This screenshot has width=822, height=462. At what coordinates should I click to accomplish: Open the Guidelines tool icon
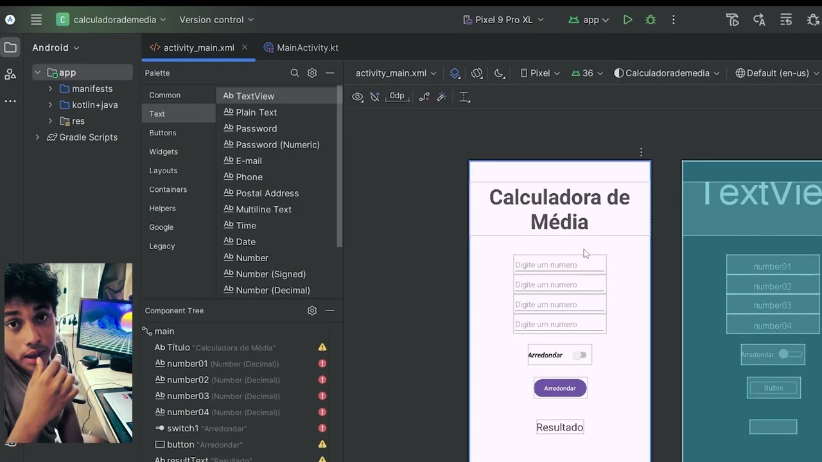[x=465, y=97]
